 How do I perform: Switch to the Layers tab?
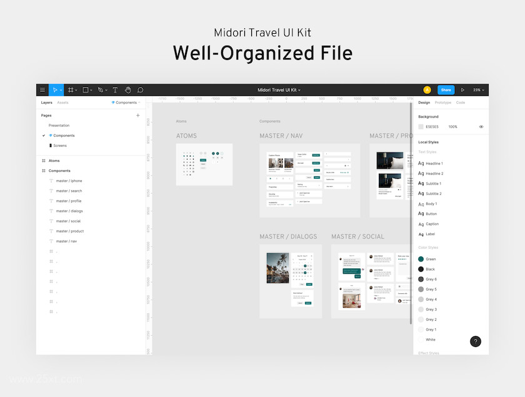coord(46,103)
